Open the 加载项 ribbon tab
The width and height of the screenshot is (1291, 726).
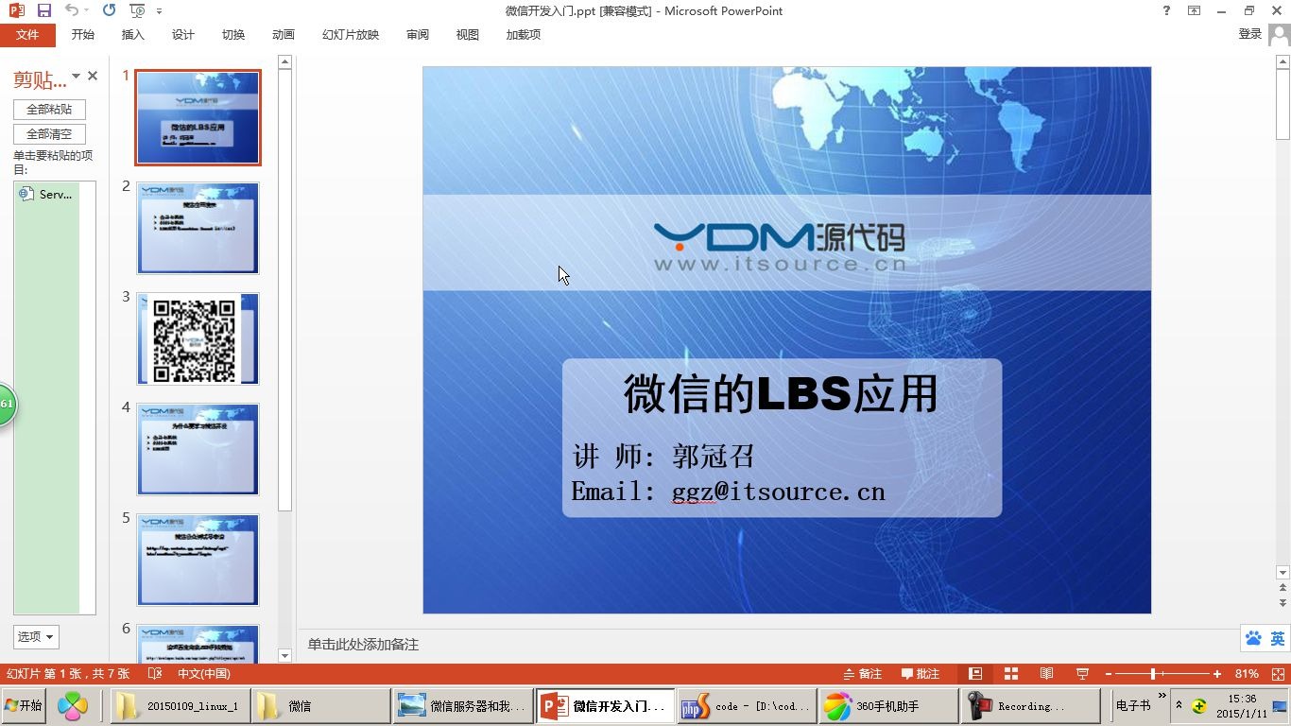coord(524,34)
